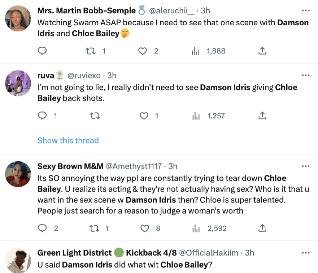Open more options on OfficialHakiim's tweet
The image size is (318, 273).
coord(305,252)
